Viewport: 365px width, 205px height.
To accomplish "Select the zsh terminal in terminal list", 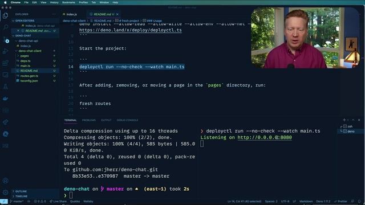I will click(350, 126).
